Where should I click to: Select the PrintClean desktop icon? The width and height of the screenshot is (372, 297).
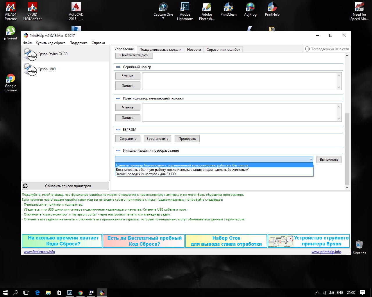pos(228,10)
